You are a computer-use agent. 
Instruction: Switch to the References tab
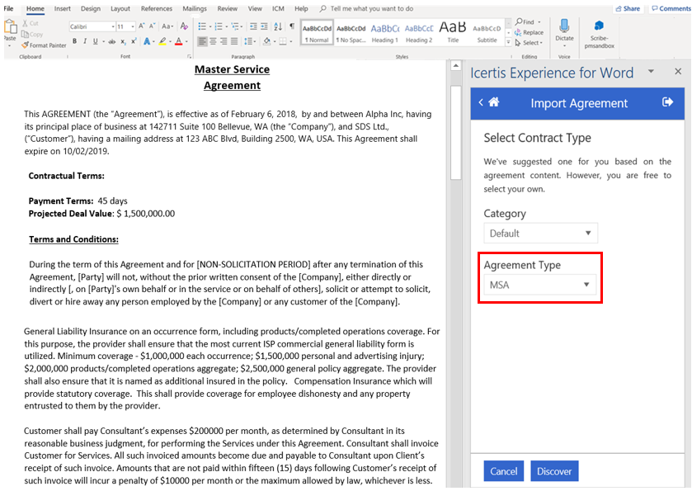pyautogui.click(x=157, y=8)
